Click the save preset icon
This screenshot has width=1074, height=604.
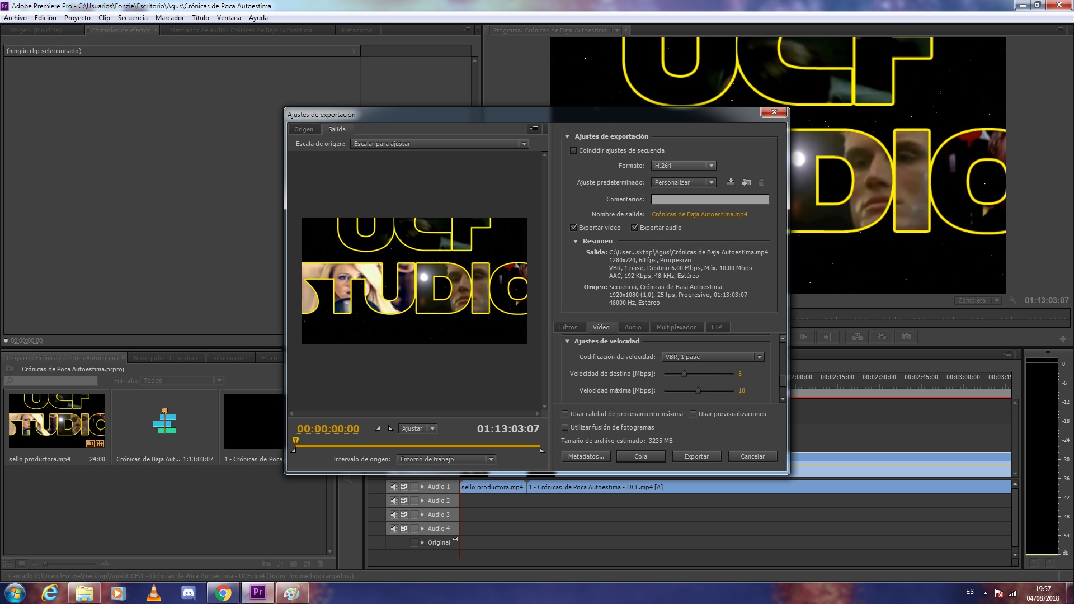[731, 182]
